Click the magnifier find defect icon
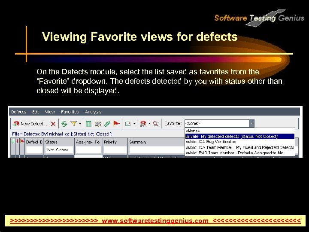This screenshot has height=232, width=309. pyautogui.click(x=156, y=124)
